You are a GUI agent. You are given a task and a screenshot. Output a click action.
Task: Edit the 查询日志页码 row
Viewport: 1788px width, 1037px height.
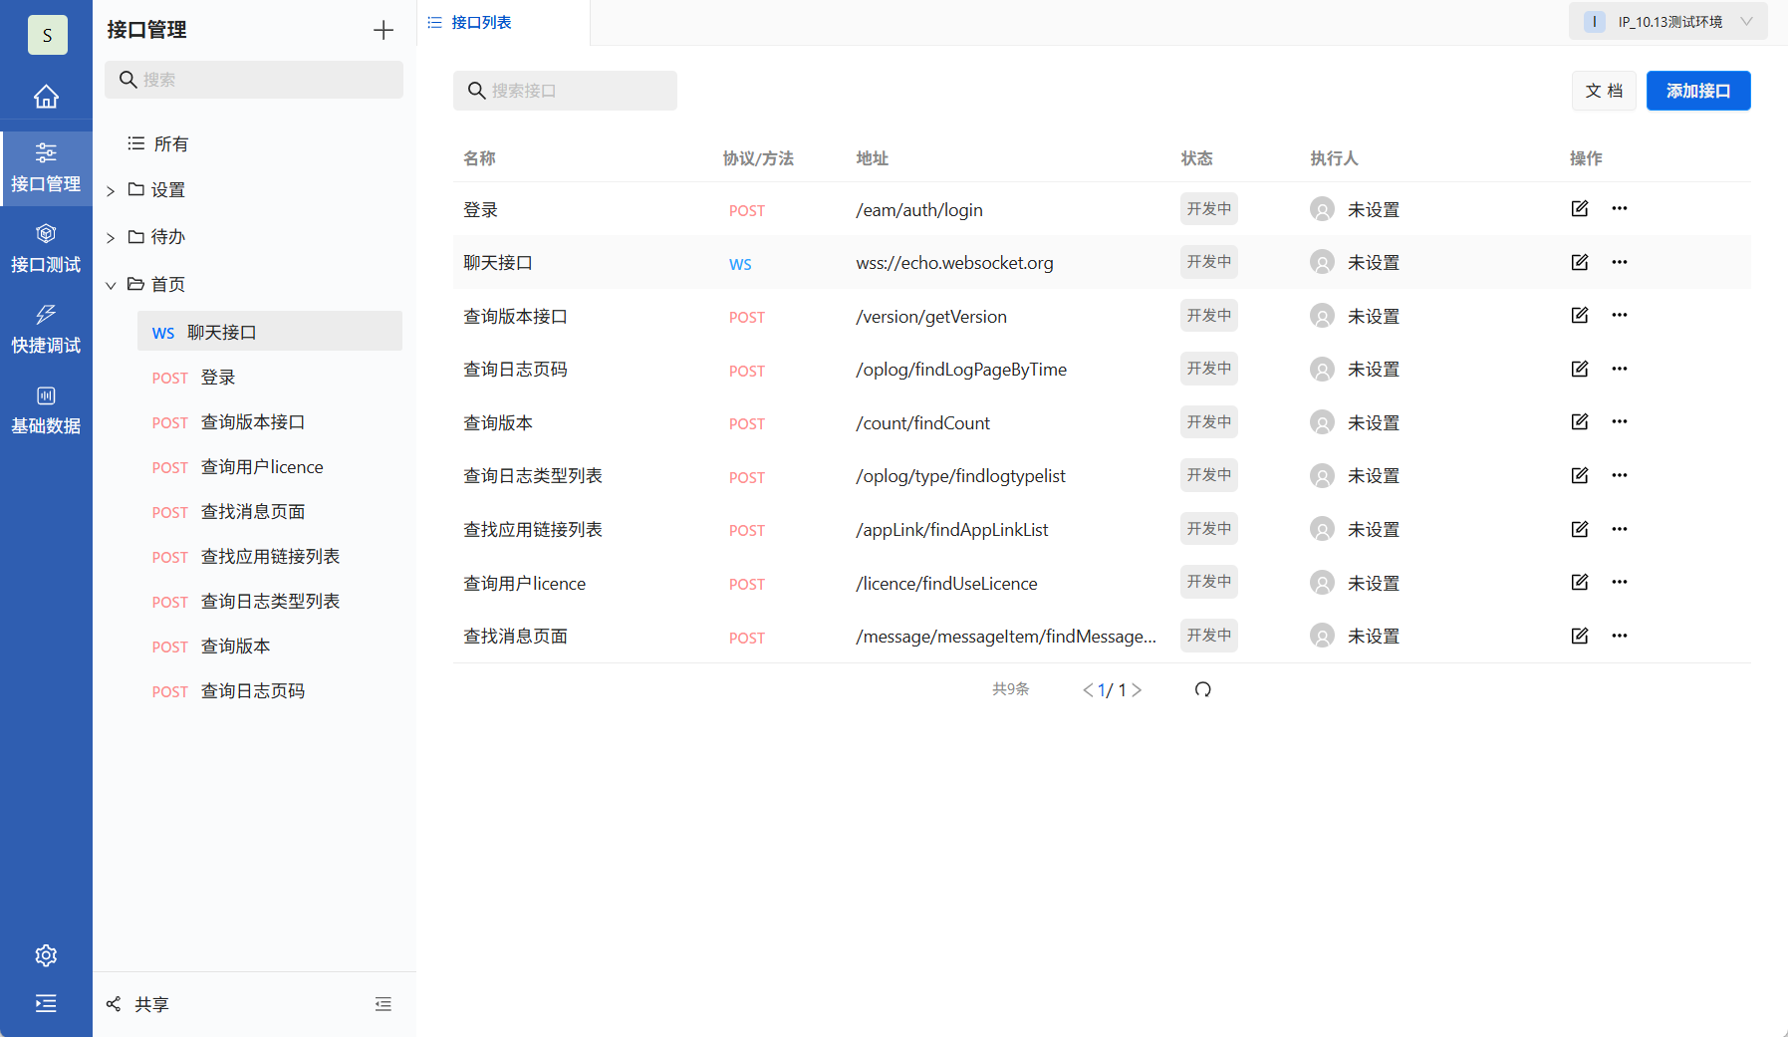(x=1580, y=369)
